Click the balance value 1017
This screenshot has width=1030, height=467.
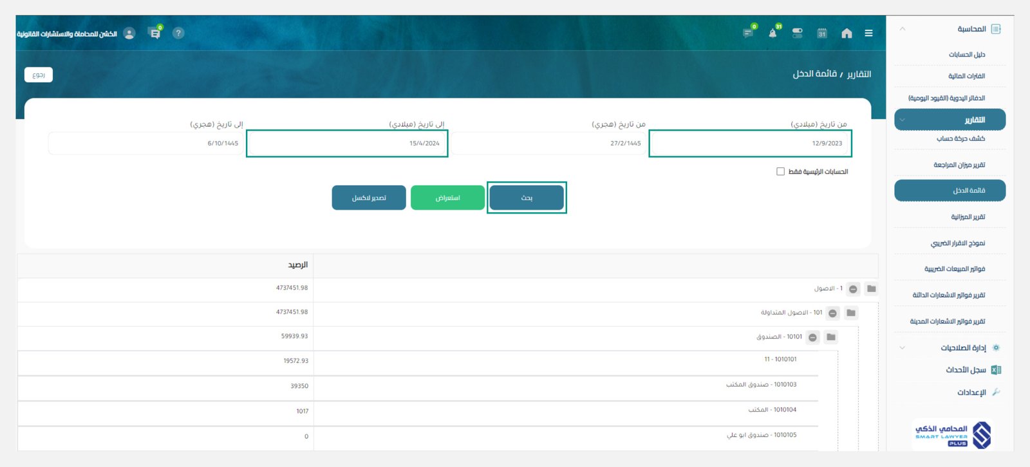pyautogui.click(x=303, y=411)
